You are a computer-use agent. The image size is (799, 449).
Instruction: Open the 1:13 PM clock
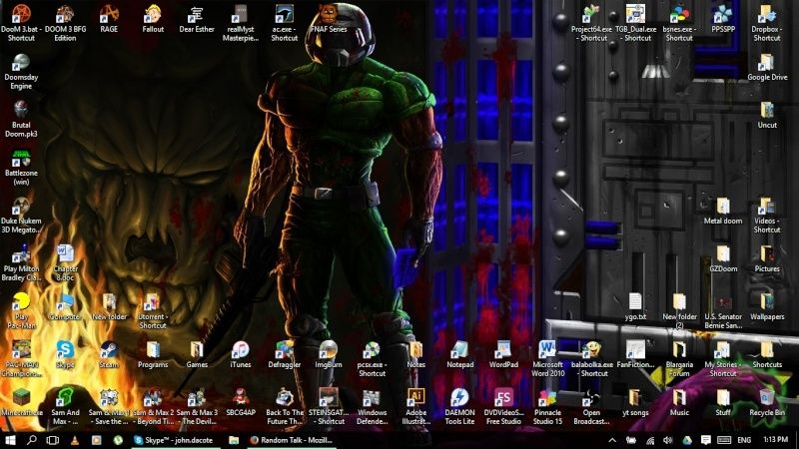click(776, 439)
